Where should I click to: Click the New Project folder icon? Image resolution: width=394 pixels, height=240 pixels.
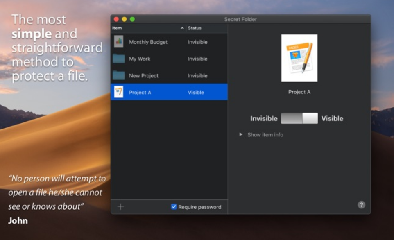119,75
